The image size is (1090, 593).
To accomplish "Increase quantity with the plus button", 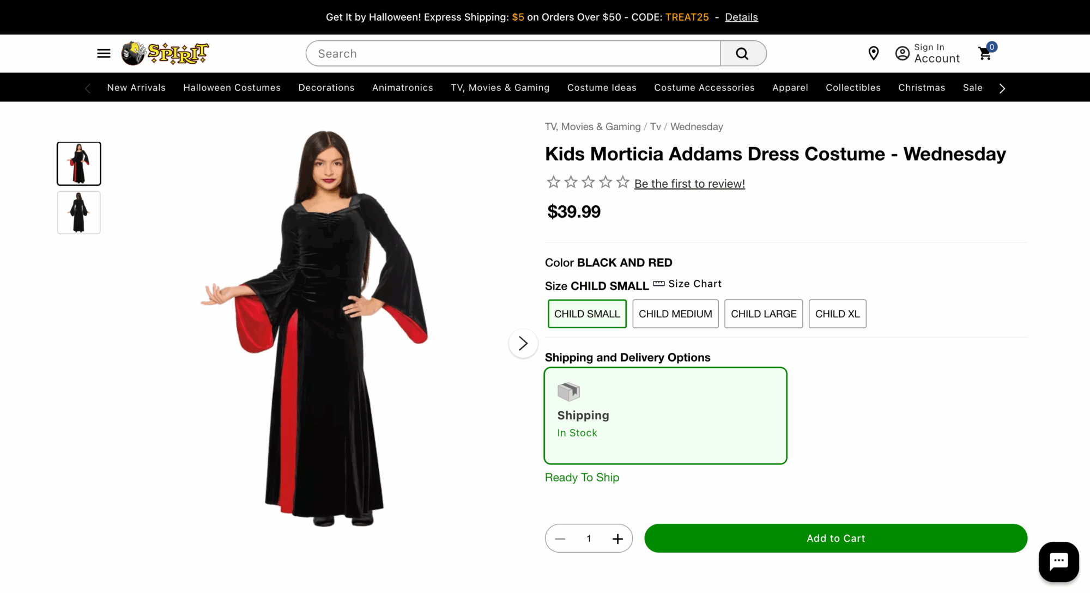I will [617, 539].
